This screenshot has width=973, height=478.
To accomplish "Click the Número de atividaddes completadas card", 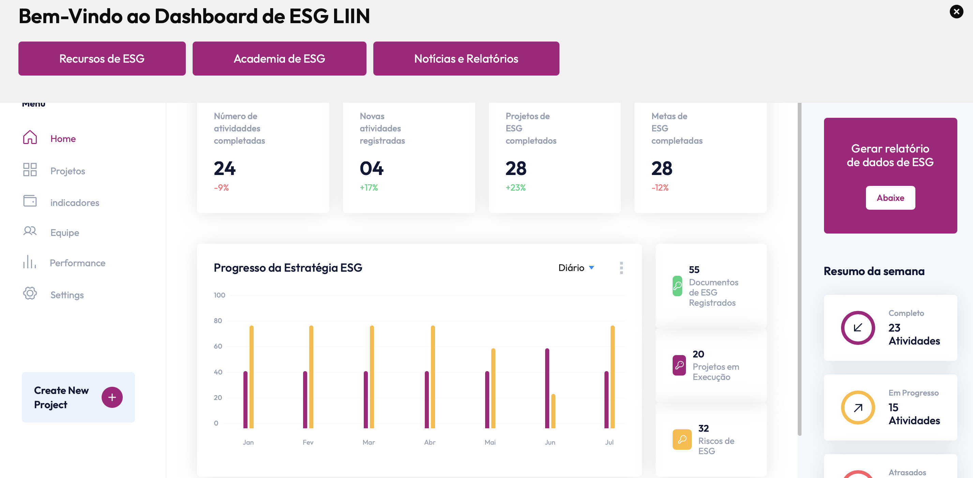I will point(263,158).
